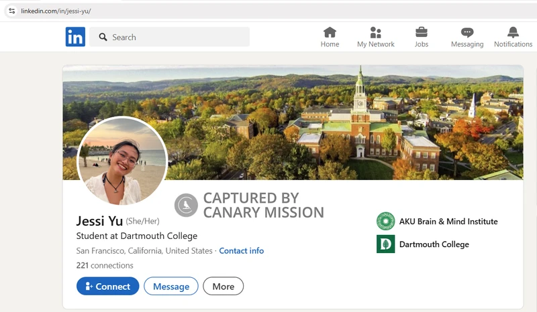Click the 221 connections text

coord(105,266)
